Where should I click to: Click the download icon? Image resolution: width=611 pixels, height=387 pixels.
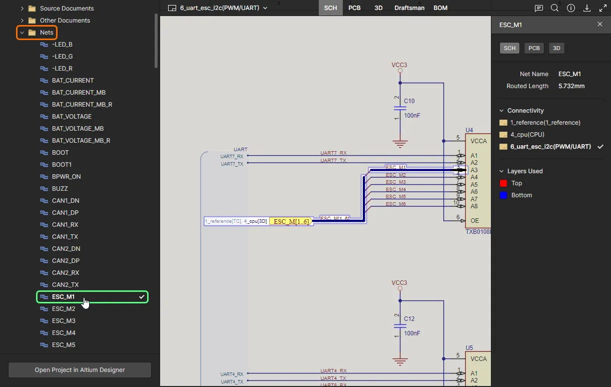tap(587, 8)
